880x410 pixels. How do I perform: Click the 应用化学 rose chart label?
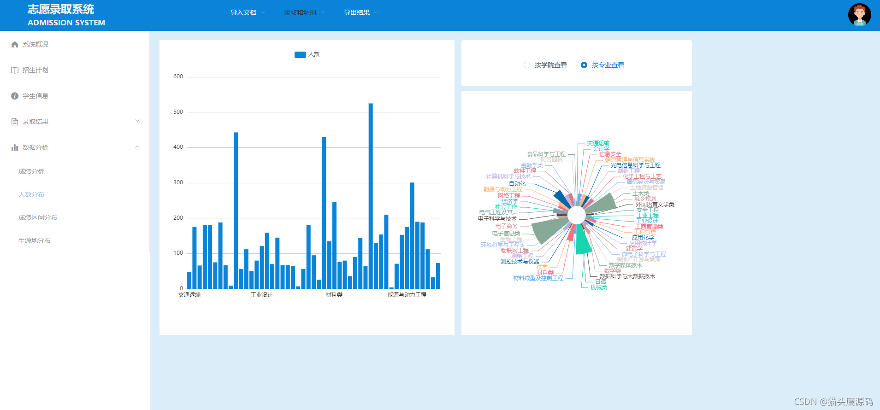[643, 238]
